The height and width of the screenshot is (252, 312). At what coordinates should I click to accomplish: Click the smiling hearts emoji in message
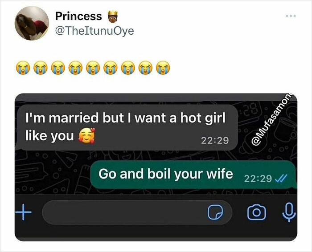click(x=86, y=135)
